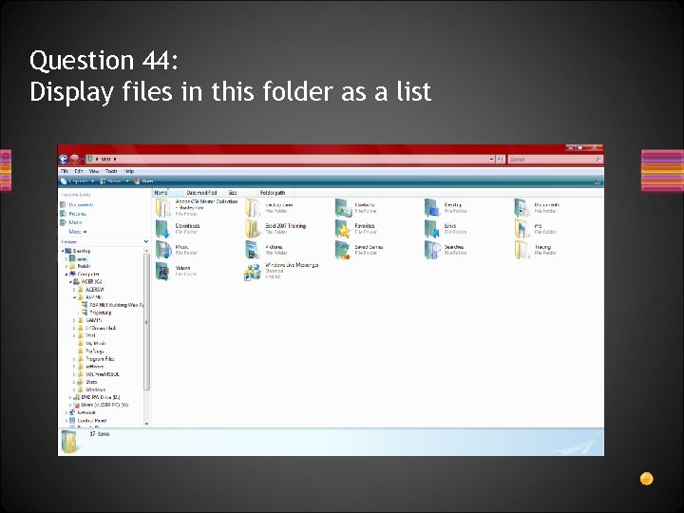Screen dimensions: 684x513
Task: Expand the Network node in the tree
Action: (x=66, y=412)
